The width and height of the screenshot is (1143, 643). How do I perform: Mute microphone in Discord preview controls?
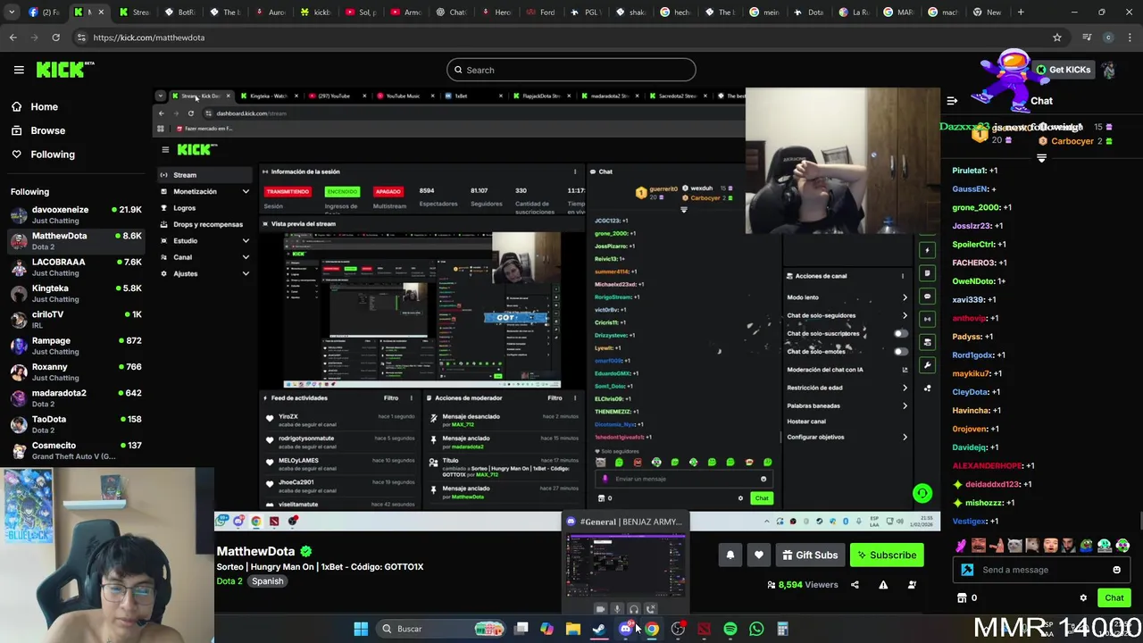tap(616, 609)
